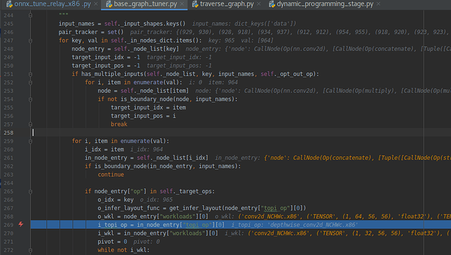The image size is (451, 255).
Task: Close the onnx_tune_relay_x86.py tab
Action: (96, 4)
